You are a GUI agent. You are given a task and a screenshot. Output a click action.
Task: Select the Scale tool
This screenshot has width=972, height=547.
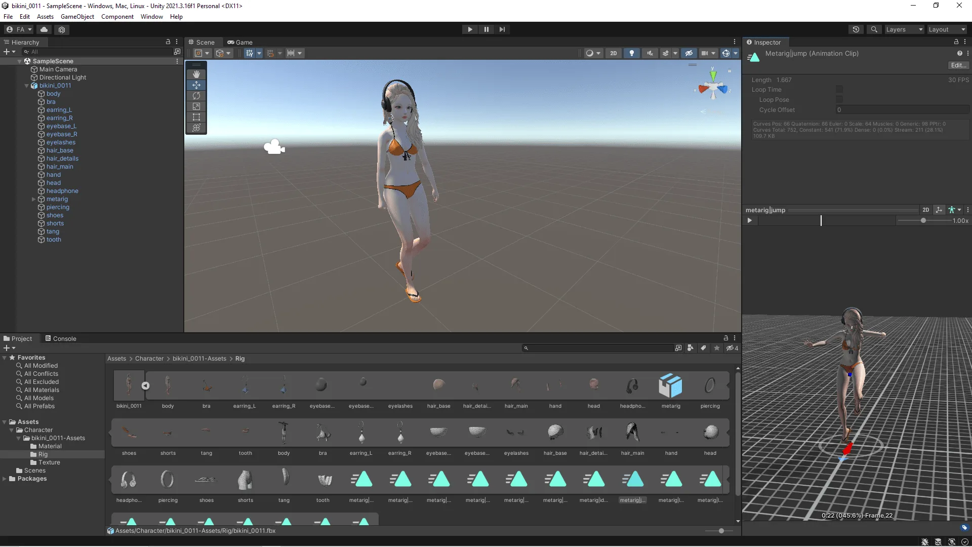pyautogui.click(x=196, y=106)
